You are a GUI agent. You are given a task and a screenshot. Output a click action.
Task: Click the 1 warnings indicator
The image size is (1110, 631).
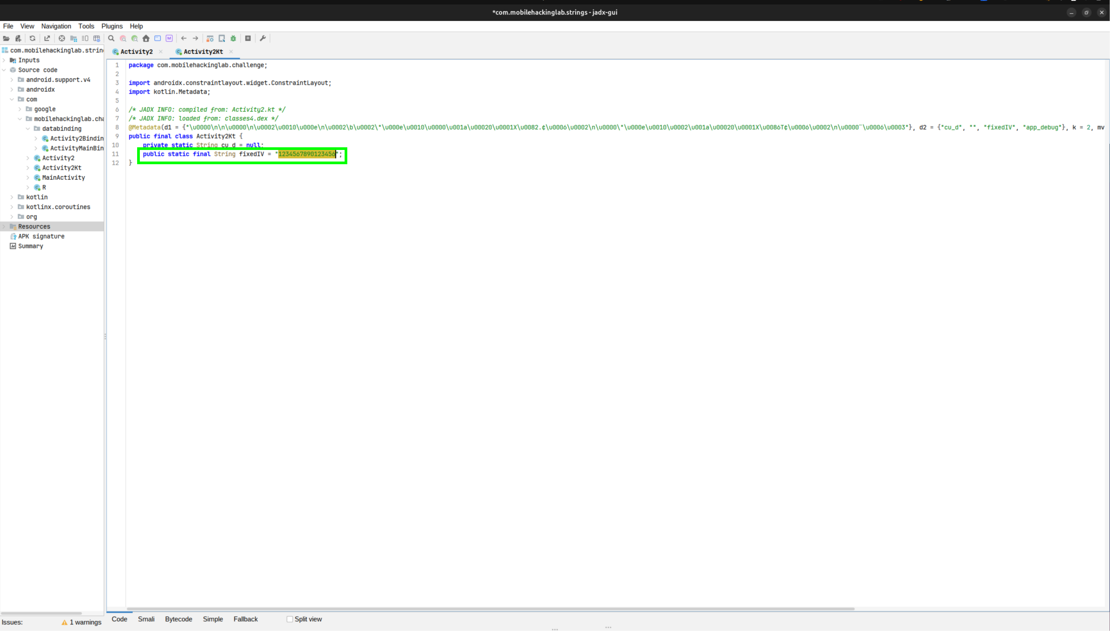(x=82, y=623)
